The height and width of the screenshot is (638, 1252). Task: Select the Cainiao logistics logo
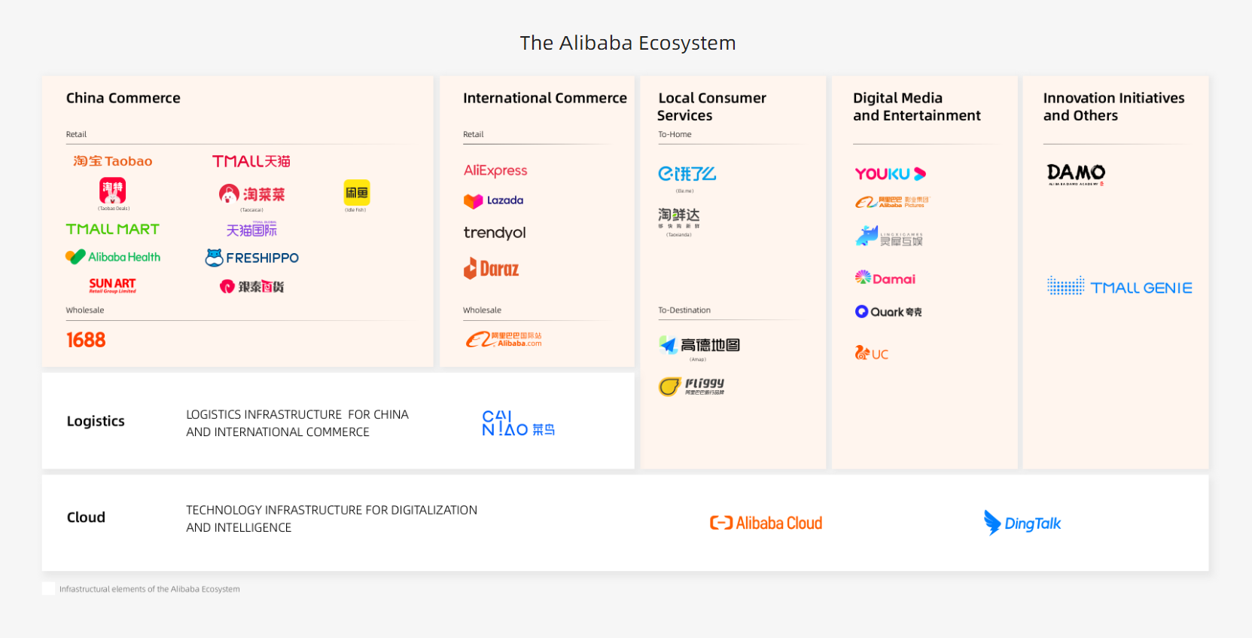click(x=518, y=423)
